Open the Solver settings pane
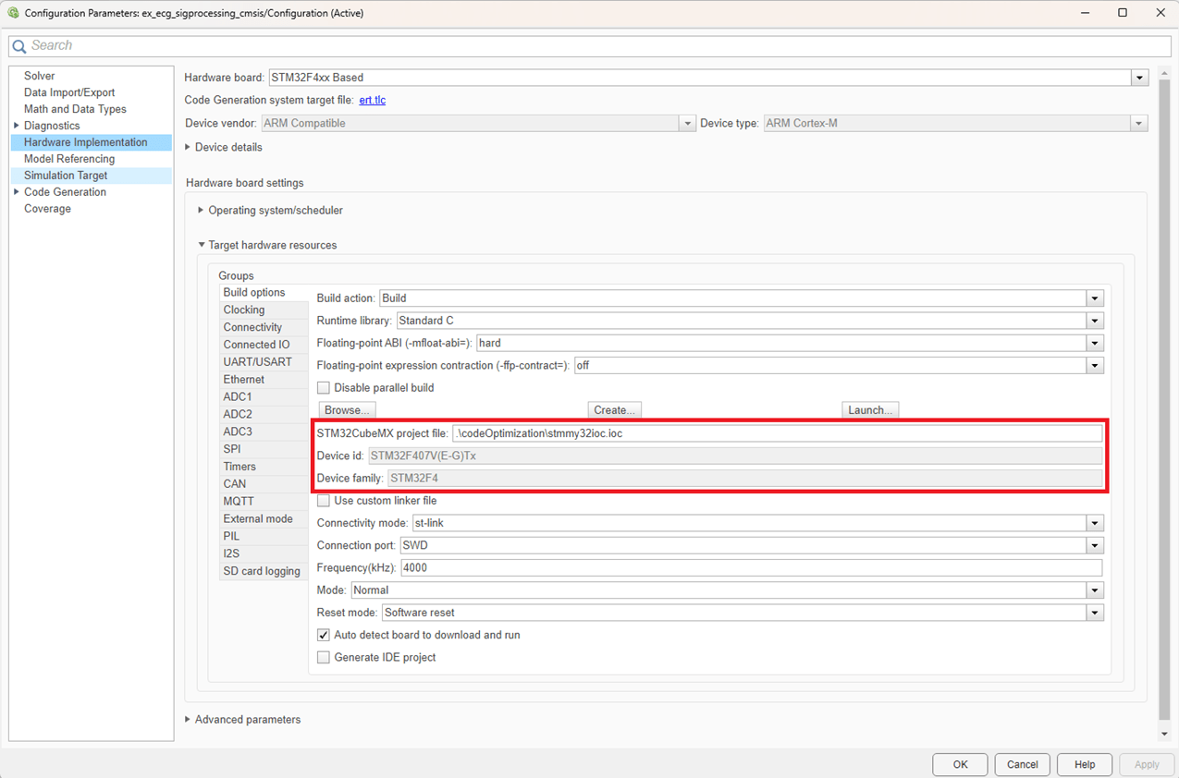Image resolution: width=1179 pixels, height=778 pixels. coord(40,76)
